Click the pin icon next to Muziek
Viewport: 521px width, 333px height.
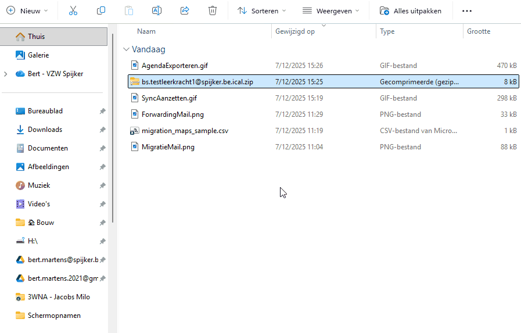tap(102, 185)
